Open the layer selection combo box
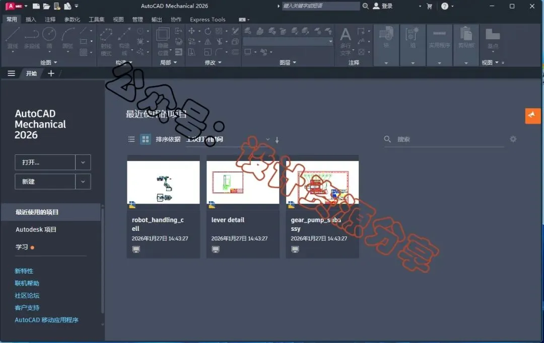Viewport: 544px width, 343px height. (288, 42)
